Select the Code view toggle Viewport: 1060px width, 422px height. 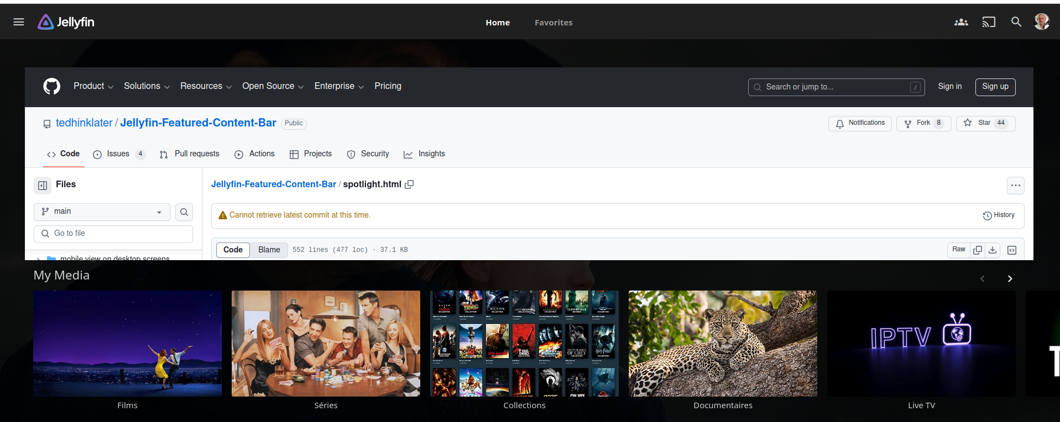click(233, 250)
